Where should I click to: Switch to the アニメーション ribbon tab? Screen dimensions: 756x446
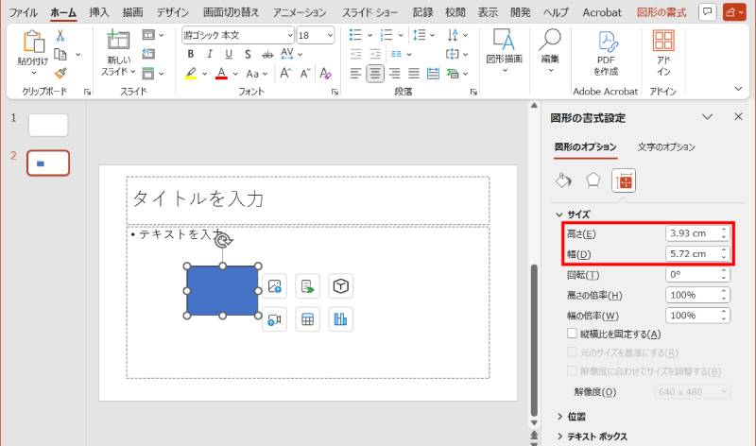(x=300, y=12)
